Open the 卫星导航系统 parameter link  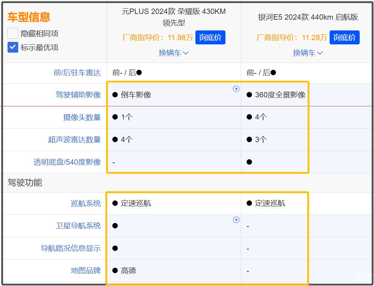pyautogui.click(x=78, y=226)
